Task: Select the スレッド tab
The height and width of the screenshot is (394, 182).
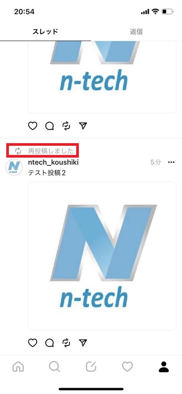Action: coord(45,32)
